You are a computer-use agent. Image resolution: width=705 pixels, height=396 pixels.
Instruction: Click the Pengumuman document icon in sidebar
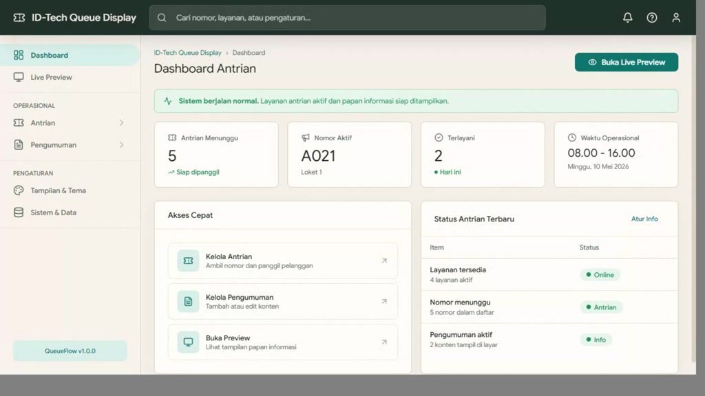[x=19, y=144]
